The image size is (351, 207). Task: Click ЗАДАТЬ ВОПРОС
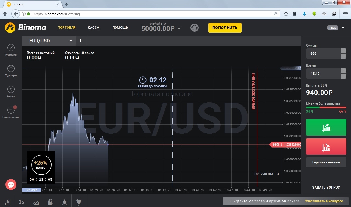pos(326,188)
